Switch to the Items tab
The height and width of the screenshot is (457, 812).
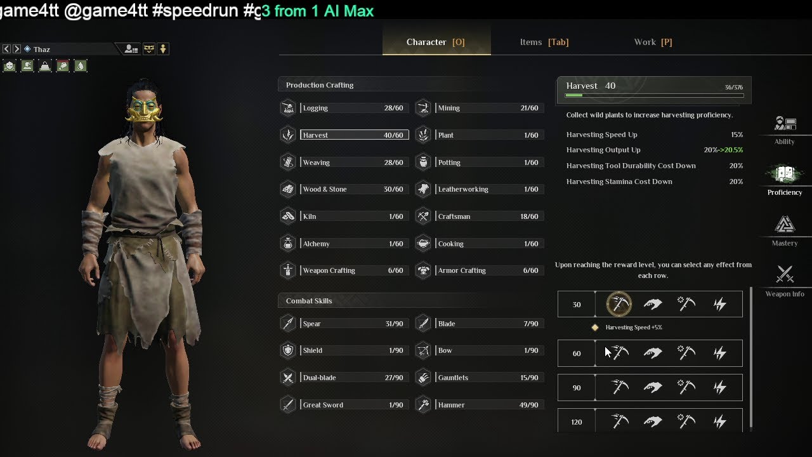coord(544,42)
